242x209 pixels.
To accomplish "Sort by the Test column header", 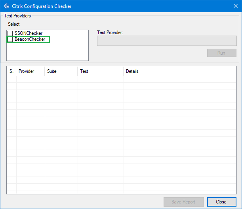I will tap(101, 71).
